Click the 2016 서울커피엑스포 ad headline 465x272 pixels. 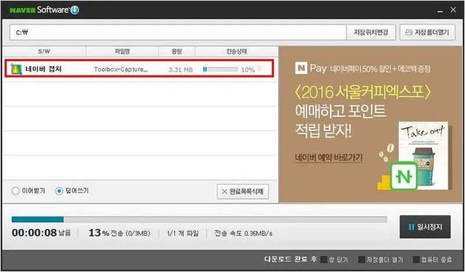pyautogui.click(x=363, y=93)
